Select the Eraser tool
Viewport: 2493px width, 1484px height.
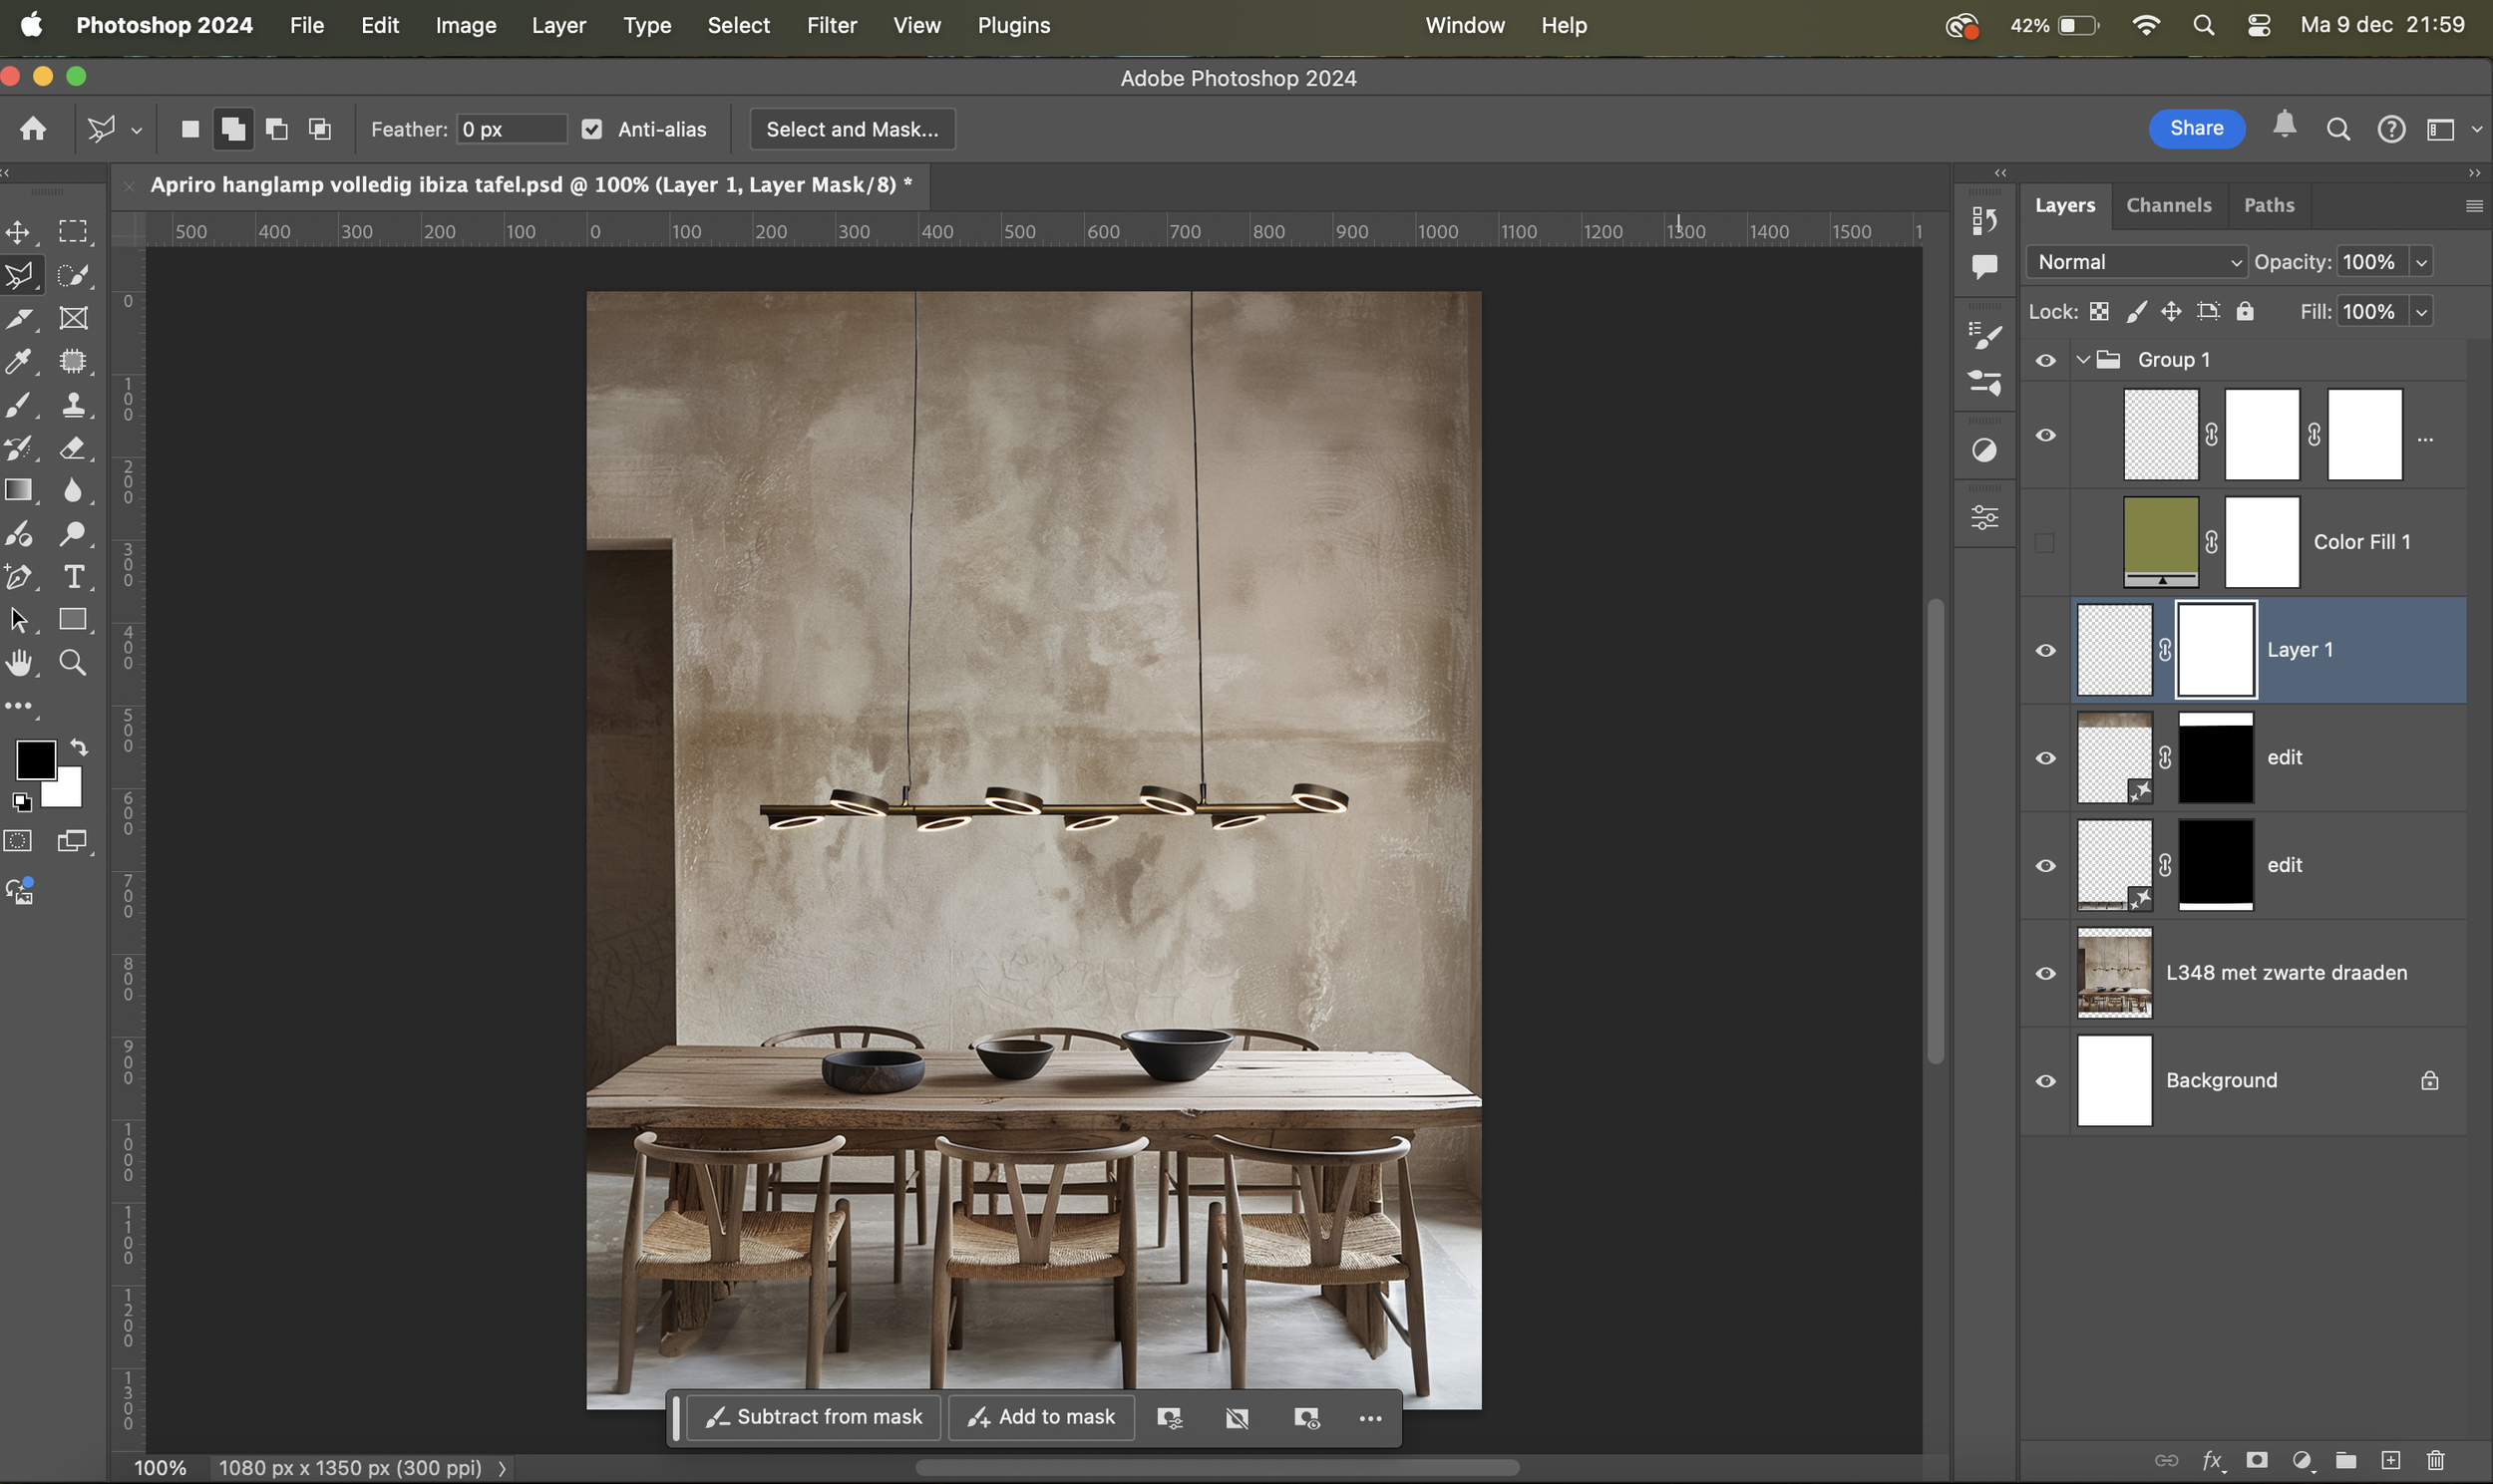[x=73, y=448]
